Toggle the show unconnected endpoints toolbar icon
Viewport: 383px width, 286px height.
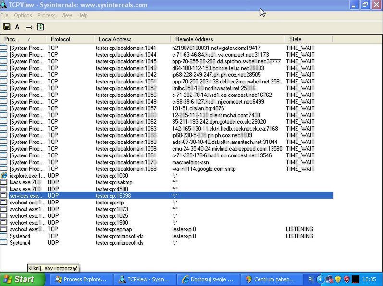point(29,27)
